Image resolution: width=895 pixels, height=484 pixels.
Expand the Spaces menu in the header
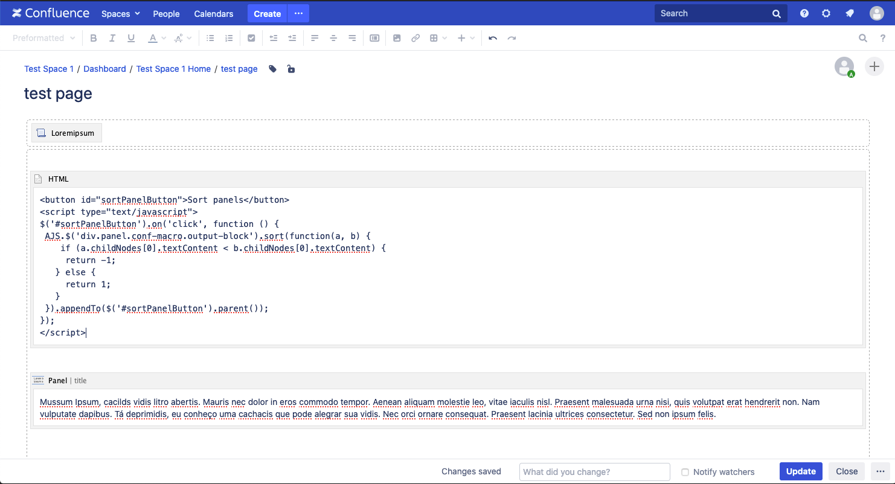pos(121,13)
